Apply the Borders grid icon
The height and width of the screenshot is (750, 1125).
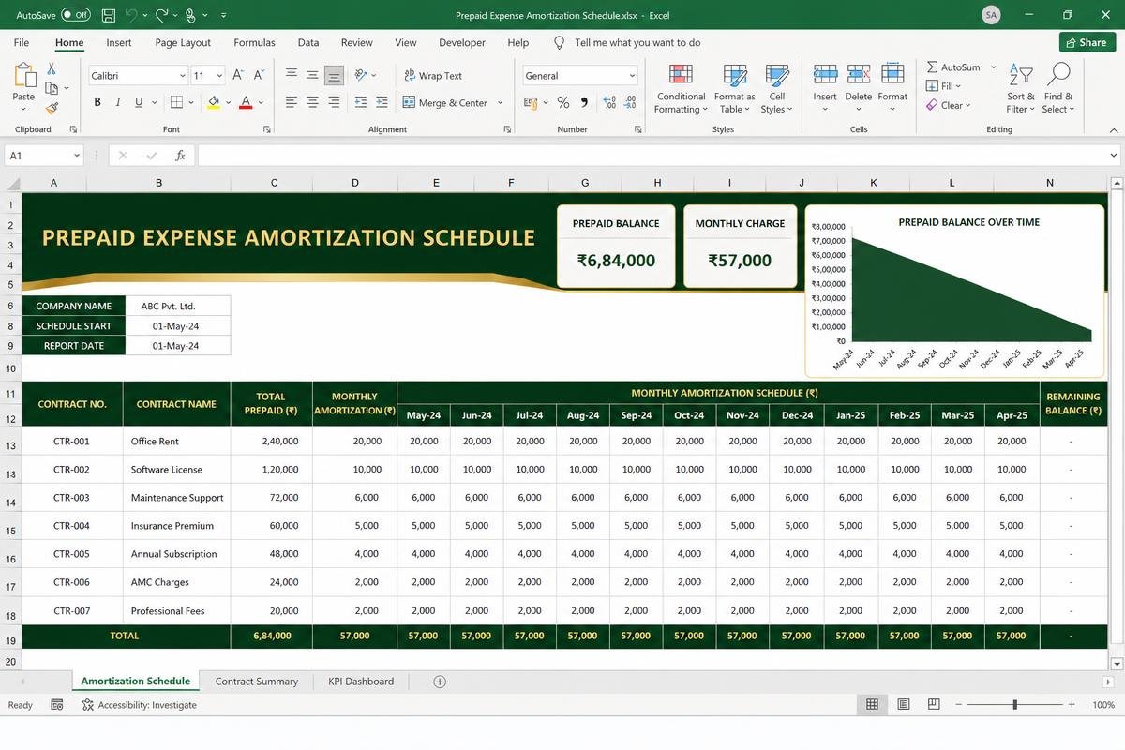click(x=177, y=102)
